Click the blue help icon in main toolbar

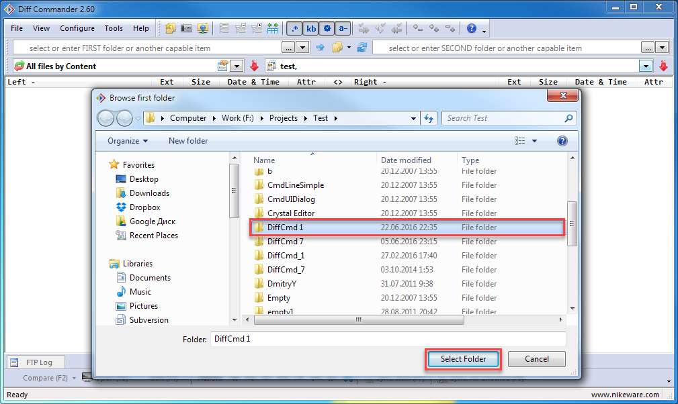[472, 28]
